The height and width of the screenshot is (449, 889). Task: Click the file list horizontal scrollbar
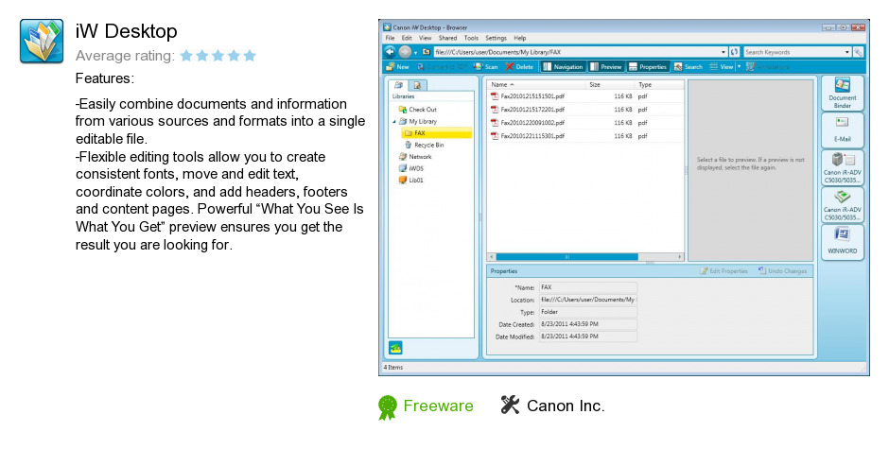(x=567, y=257)
